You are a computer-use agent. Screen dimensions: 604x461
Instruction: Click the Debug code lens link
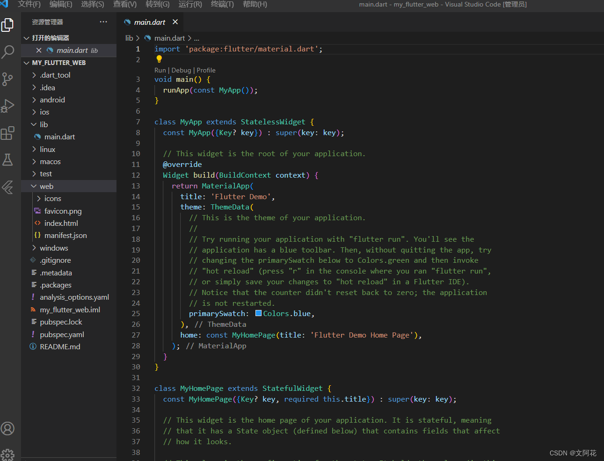click(181, 70)
